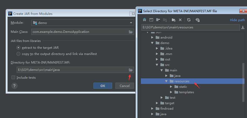The image size is (247, 118).
Task: Expand the out folder
Action: (157, 59)
